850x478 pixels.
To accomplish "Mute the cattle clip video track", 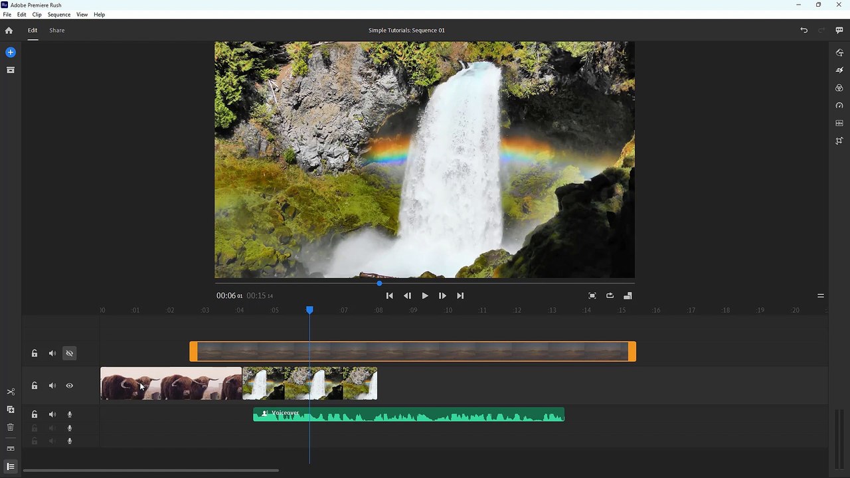I will (x=52, y=386).
